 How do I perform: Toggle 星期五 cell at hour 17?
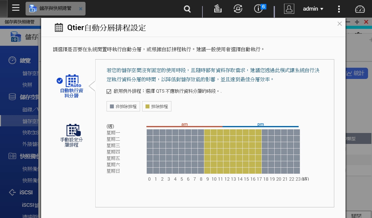pos(258,158)
